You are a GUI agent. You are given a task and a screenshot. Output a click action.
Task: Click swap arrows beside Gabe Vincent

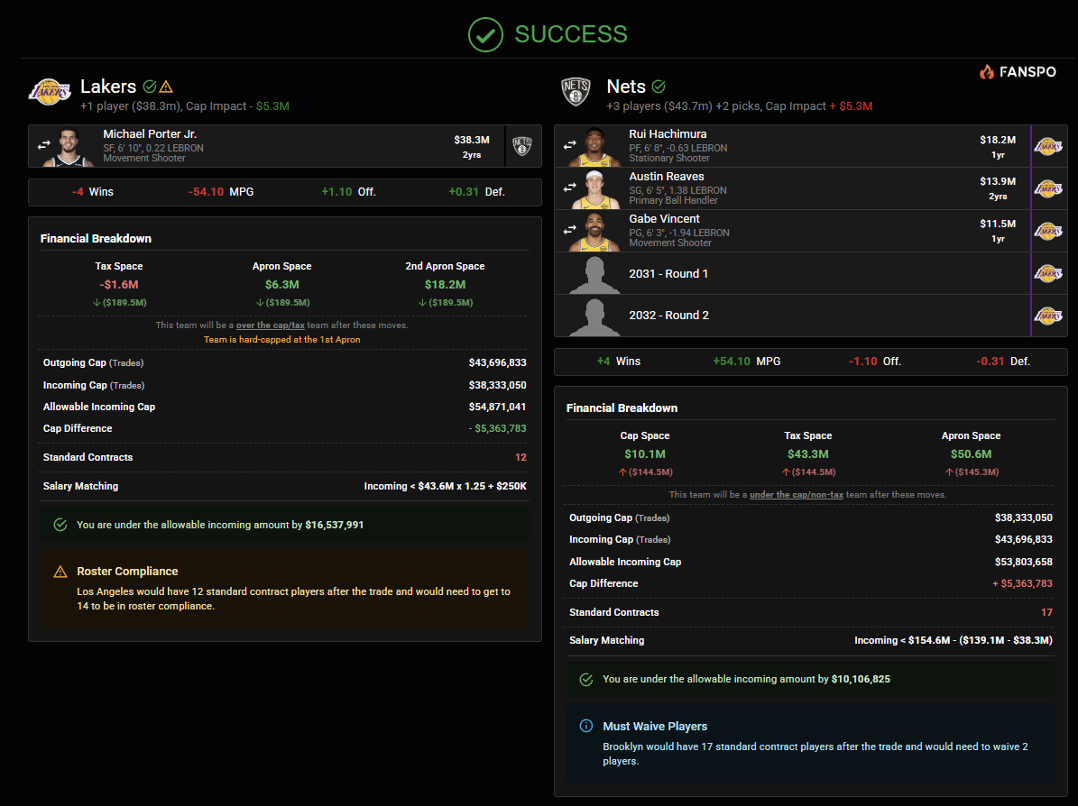pyautogui.click(x=569, y=230)
